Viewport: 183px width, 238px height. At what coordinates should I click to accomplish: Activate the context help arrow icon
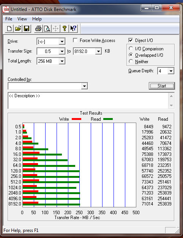click(x=73, y=28)
